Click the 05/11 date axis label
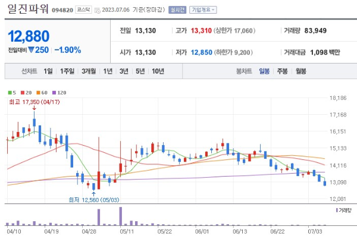This screenshot has height=242, width=357. (x=127, y=231)
